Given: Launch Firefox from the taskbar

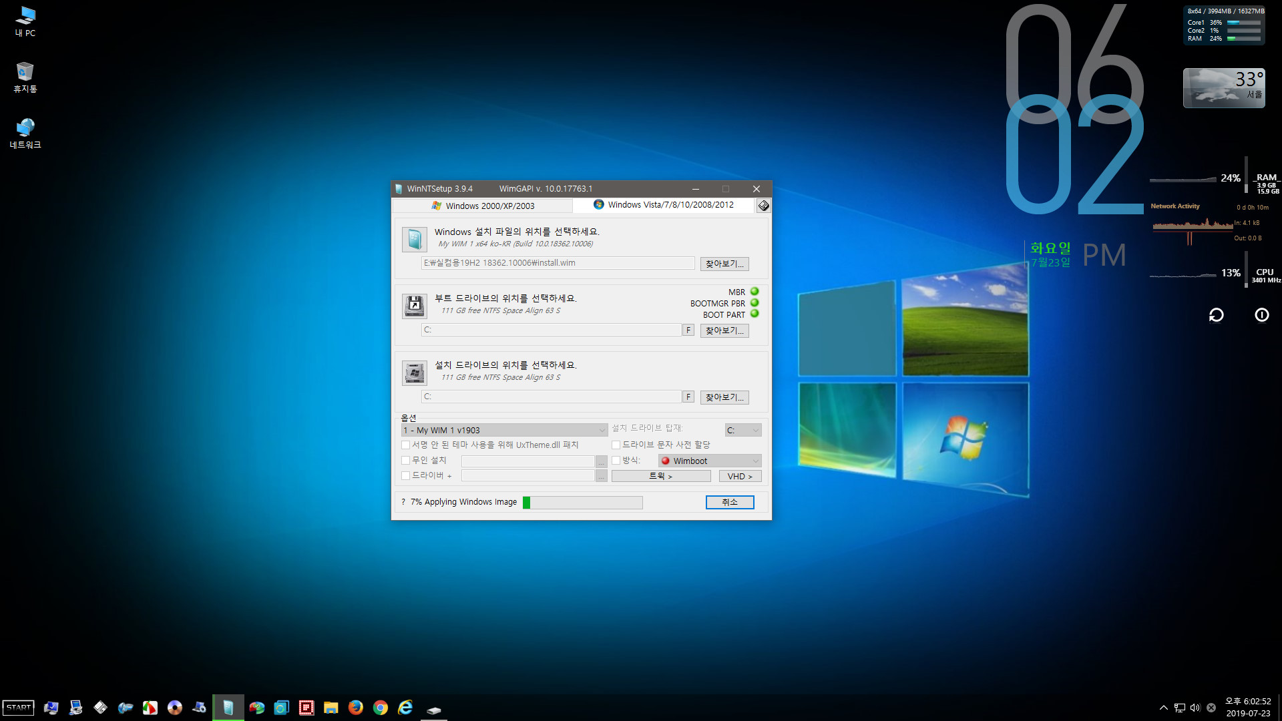Looking at the screenshot, I should click(356, 708).
